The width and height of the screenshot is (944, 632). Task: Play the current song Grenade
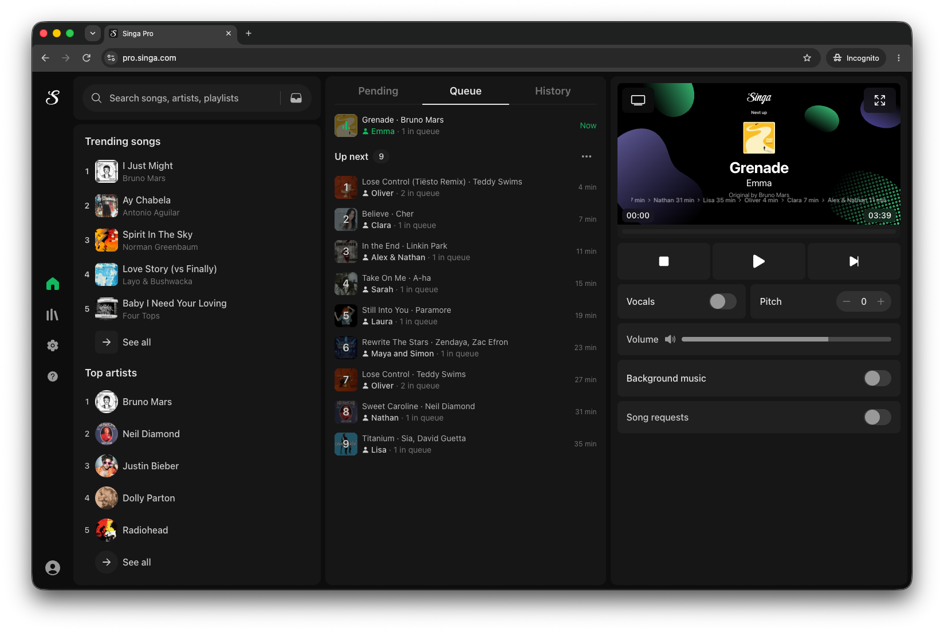[x=759, y=261]
